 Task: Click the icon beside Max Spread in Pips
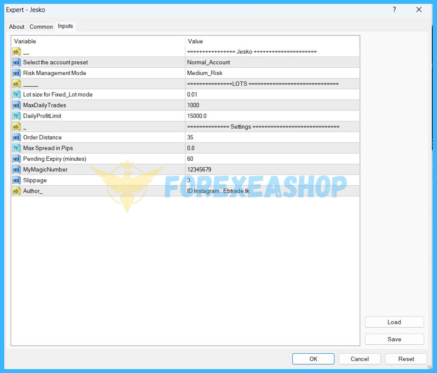[16, 148]
